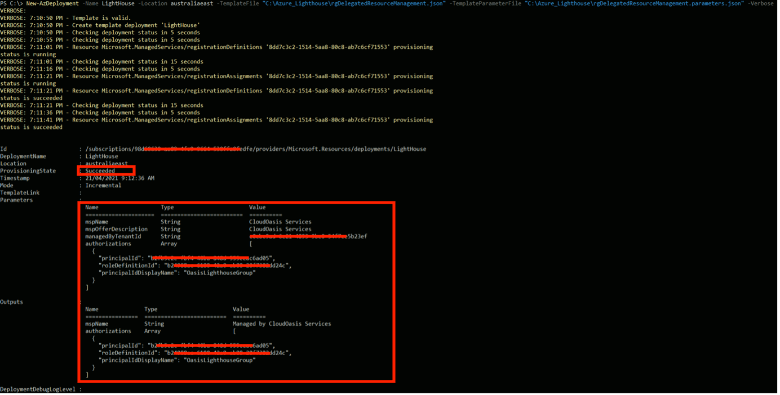Select the LightHouse value beside DeploymentName
Viewport: 780px width, 395px height.
point(102,156)
